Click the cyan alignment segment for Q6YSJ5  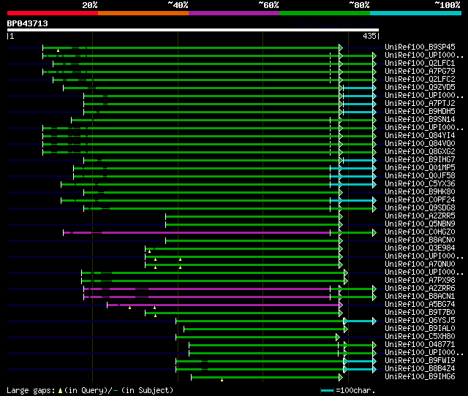pyautogui.click(x=359, y=321)
